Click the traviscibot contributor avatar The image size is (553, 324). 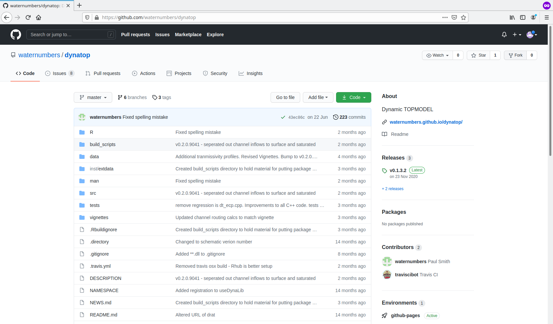pos(387,275)
